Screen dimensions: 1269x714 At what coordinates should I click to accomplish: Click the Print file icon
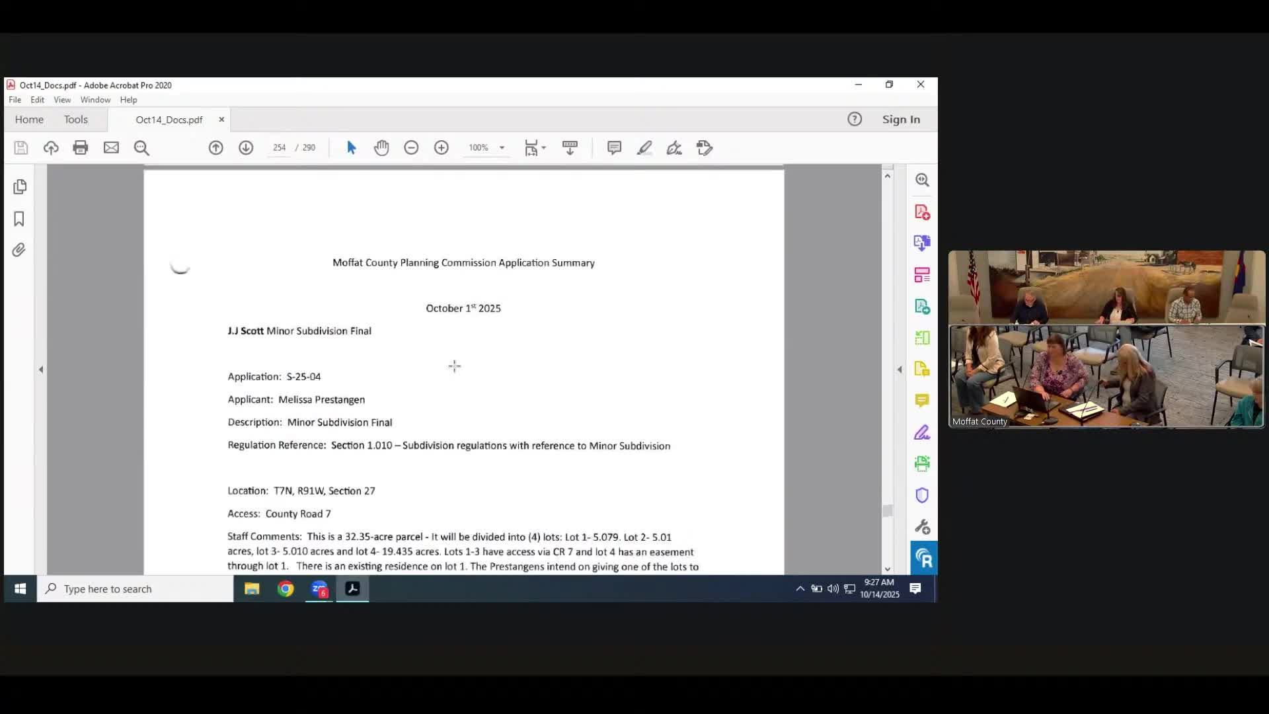pos(81,147)
